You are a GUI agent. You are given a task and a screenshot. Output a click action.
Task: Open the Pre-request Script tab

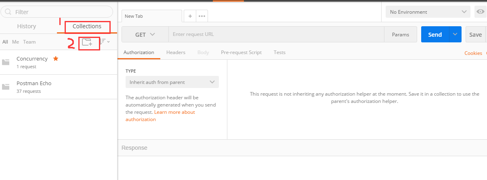point(241,52)
